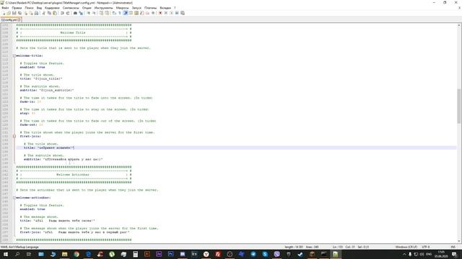The width and height of the screenshot is (462, 259).
Task: Zoom in with the toolbar icon
Action: click(x=88, y=13)
